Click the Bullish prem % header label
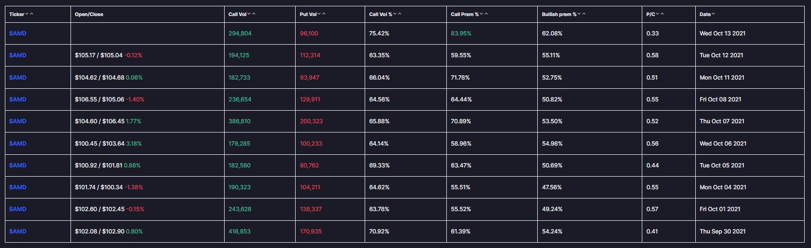Image resolution: width=811 pixels, height=248 pixels. pos(559,15)
